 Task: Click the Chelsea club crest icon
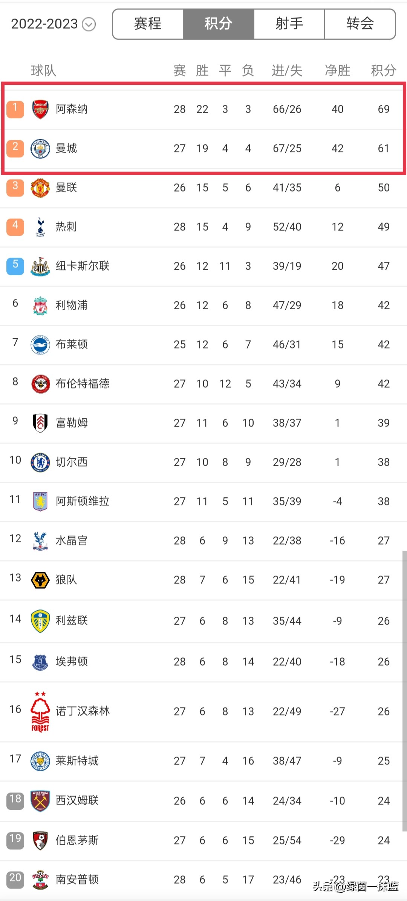[x=40, y=462]
